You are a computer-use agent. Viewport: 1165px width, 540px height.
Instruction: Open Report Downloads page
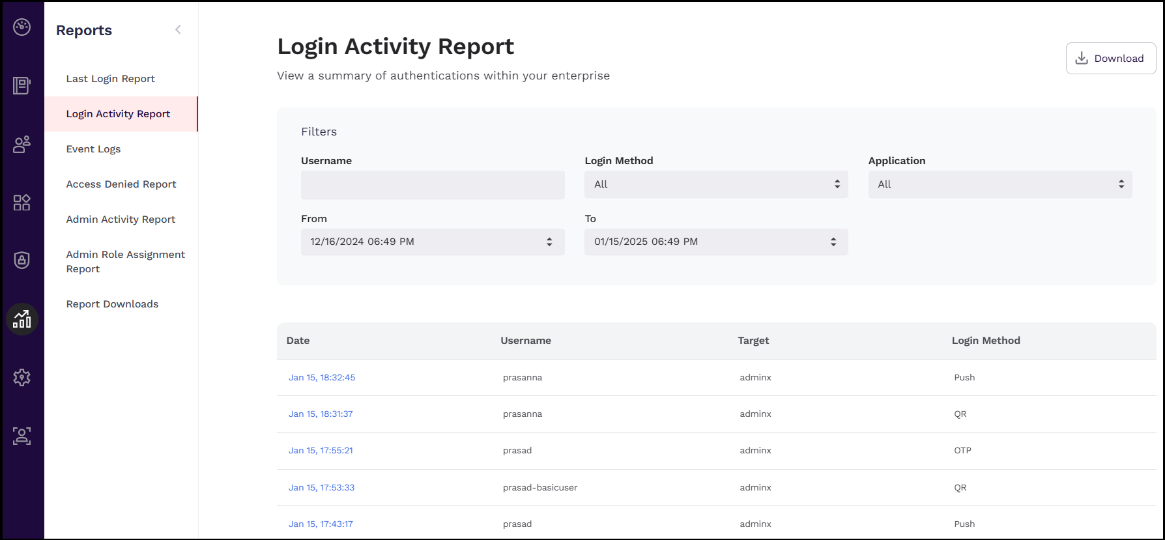coord(112,304)
